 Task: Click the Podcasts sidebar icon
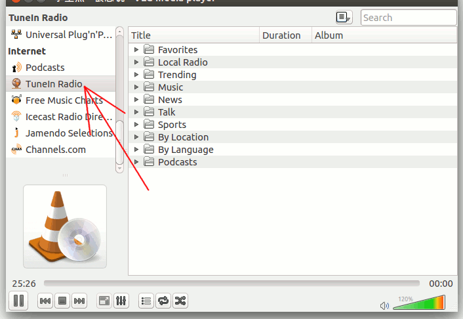(16, 68)
